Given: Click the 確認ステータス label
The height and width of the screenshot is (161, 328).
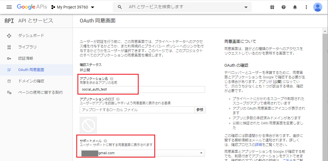Looking at the screenshot, I should 91,65.
